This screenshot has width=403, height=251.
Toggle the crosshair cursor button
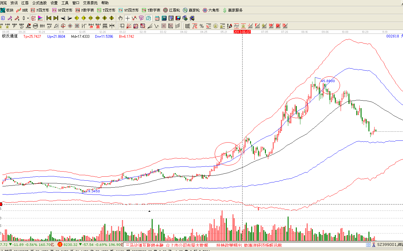point(128,18)
